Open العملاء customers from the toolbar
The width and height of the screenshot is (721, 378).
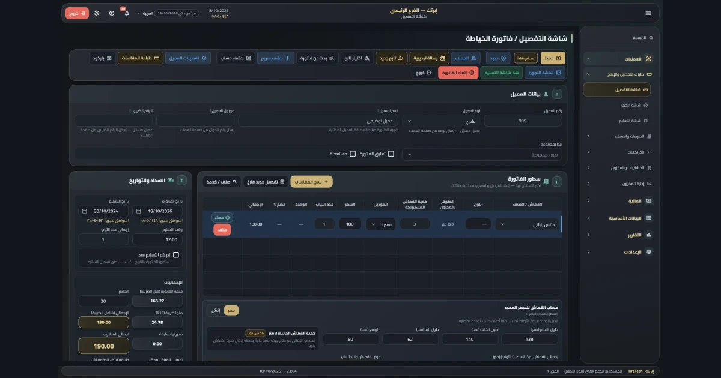466,58
